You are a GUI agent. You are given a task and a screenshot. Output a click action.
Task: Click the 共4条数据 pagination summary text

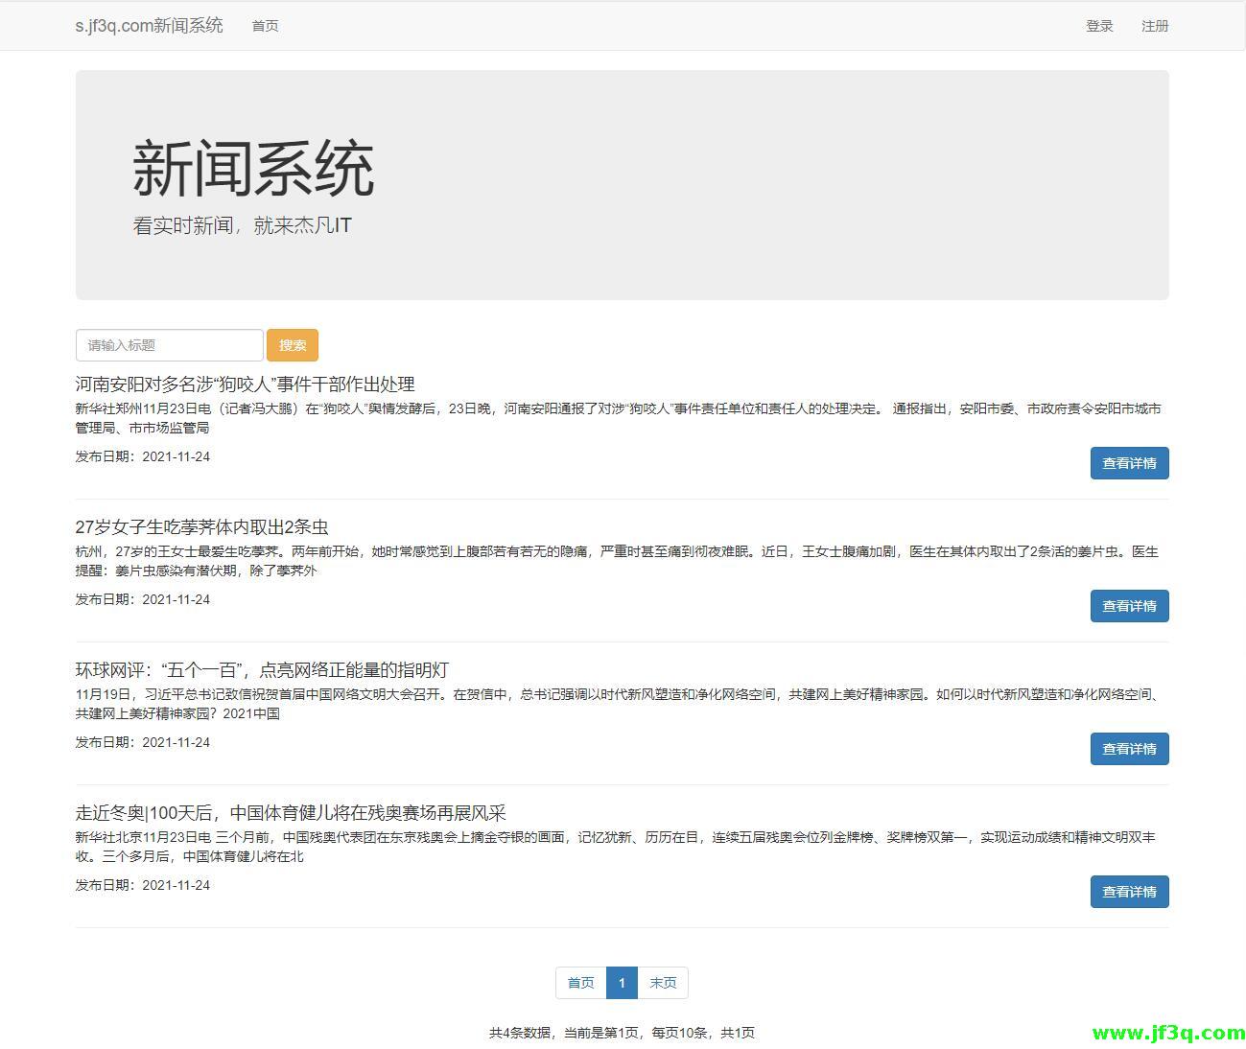(622, 1033)
